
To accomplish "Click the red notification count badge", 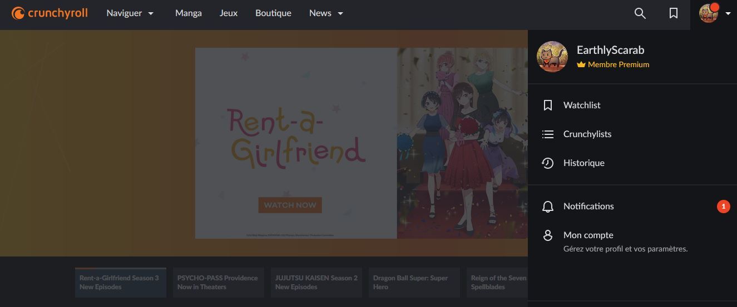I will click(723, 207).
